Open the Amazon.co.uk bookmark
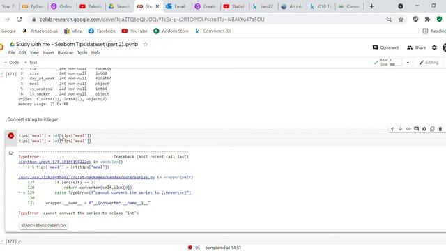The height and width of the screenshot is (251, 446). [40, 31]
